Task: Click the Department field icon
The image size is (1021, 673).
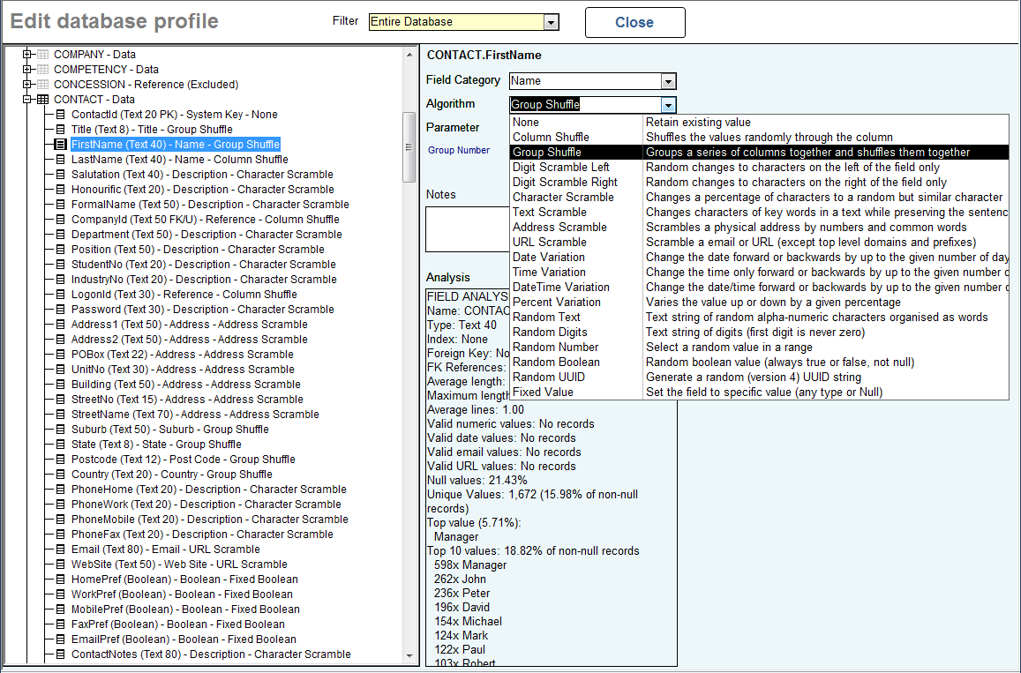Action: coord(61,235)
